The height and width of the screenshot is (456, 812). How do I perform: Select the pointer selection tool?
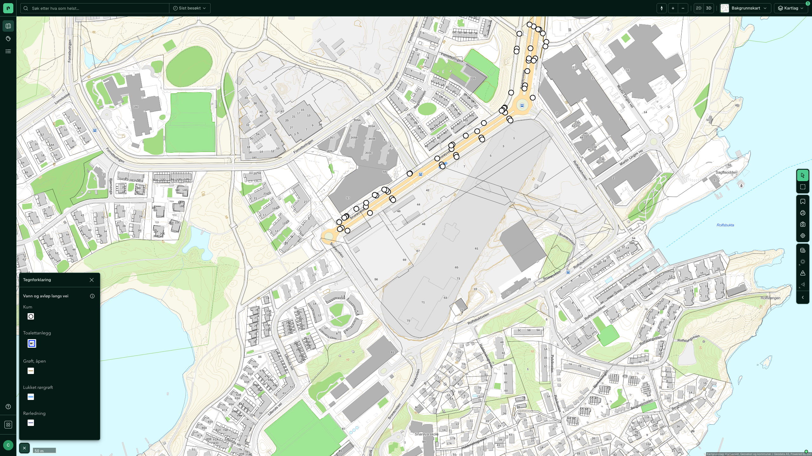[803, 175]
